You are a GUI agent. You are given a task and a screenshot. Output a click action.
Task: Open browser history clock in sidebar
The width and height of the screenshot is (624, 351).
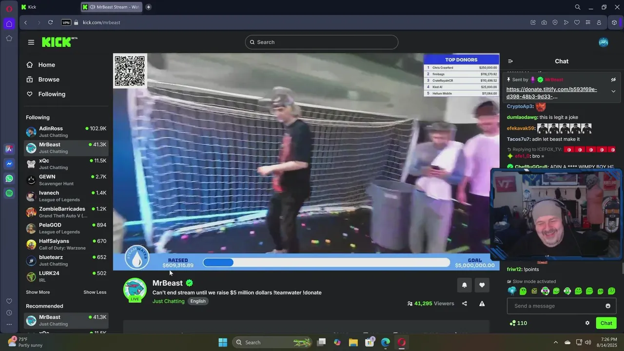pos(9,313)
